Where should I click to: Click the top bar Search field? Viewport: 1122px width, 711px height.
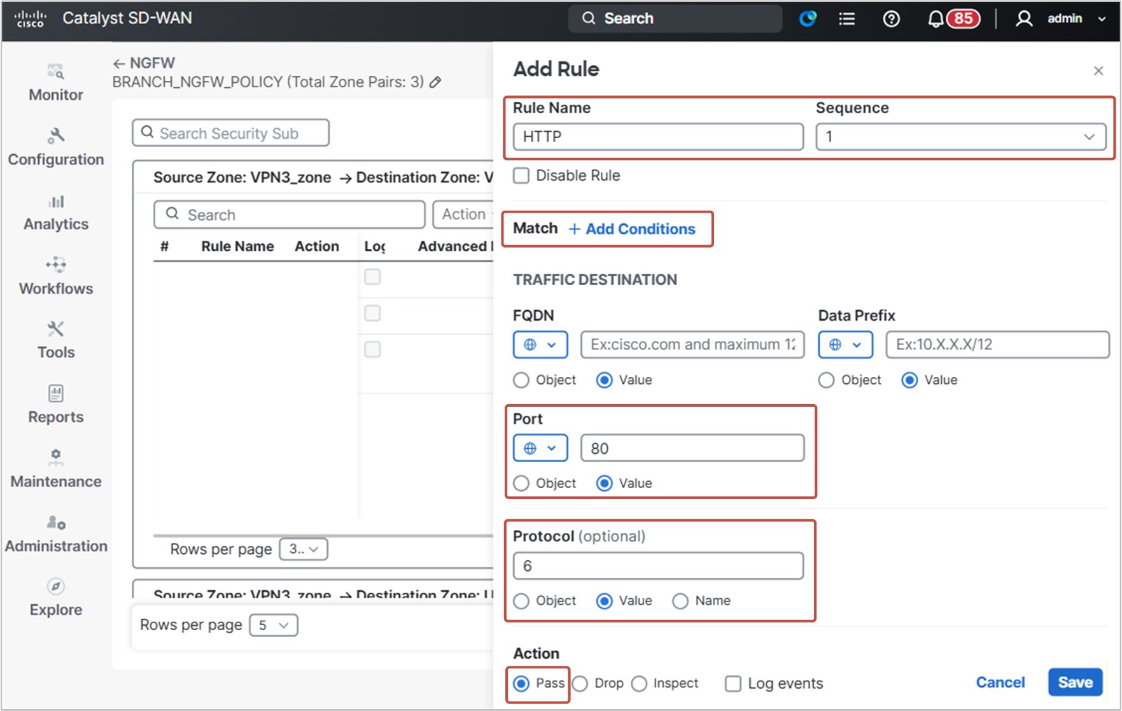[x=675, y=18]
